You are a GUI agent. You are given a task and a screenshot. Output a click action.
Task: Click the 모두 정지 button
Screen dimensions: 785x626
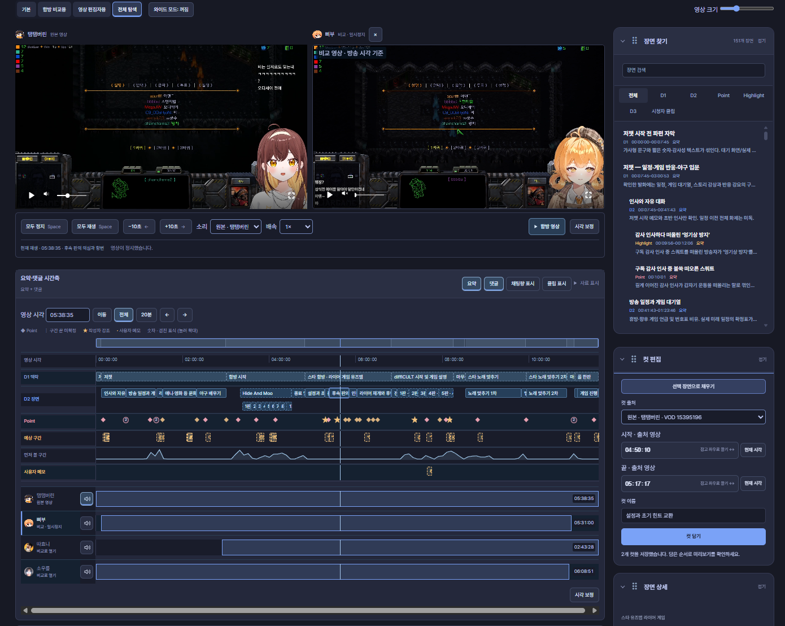45,227
